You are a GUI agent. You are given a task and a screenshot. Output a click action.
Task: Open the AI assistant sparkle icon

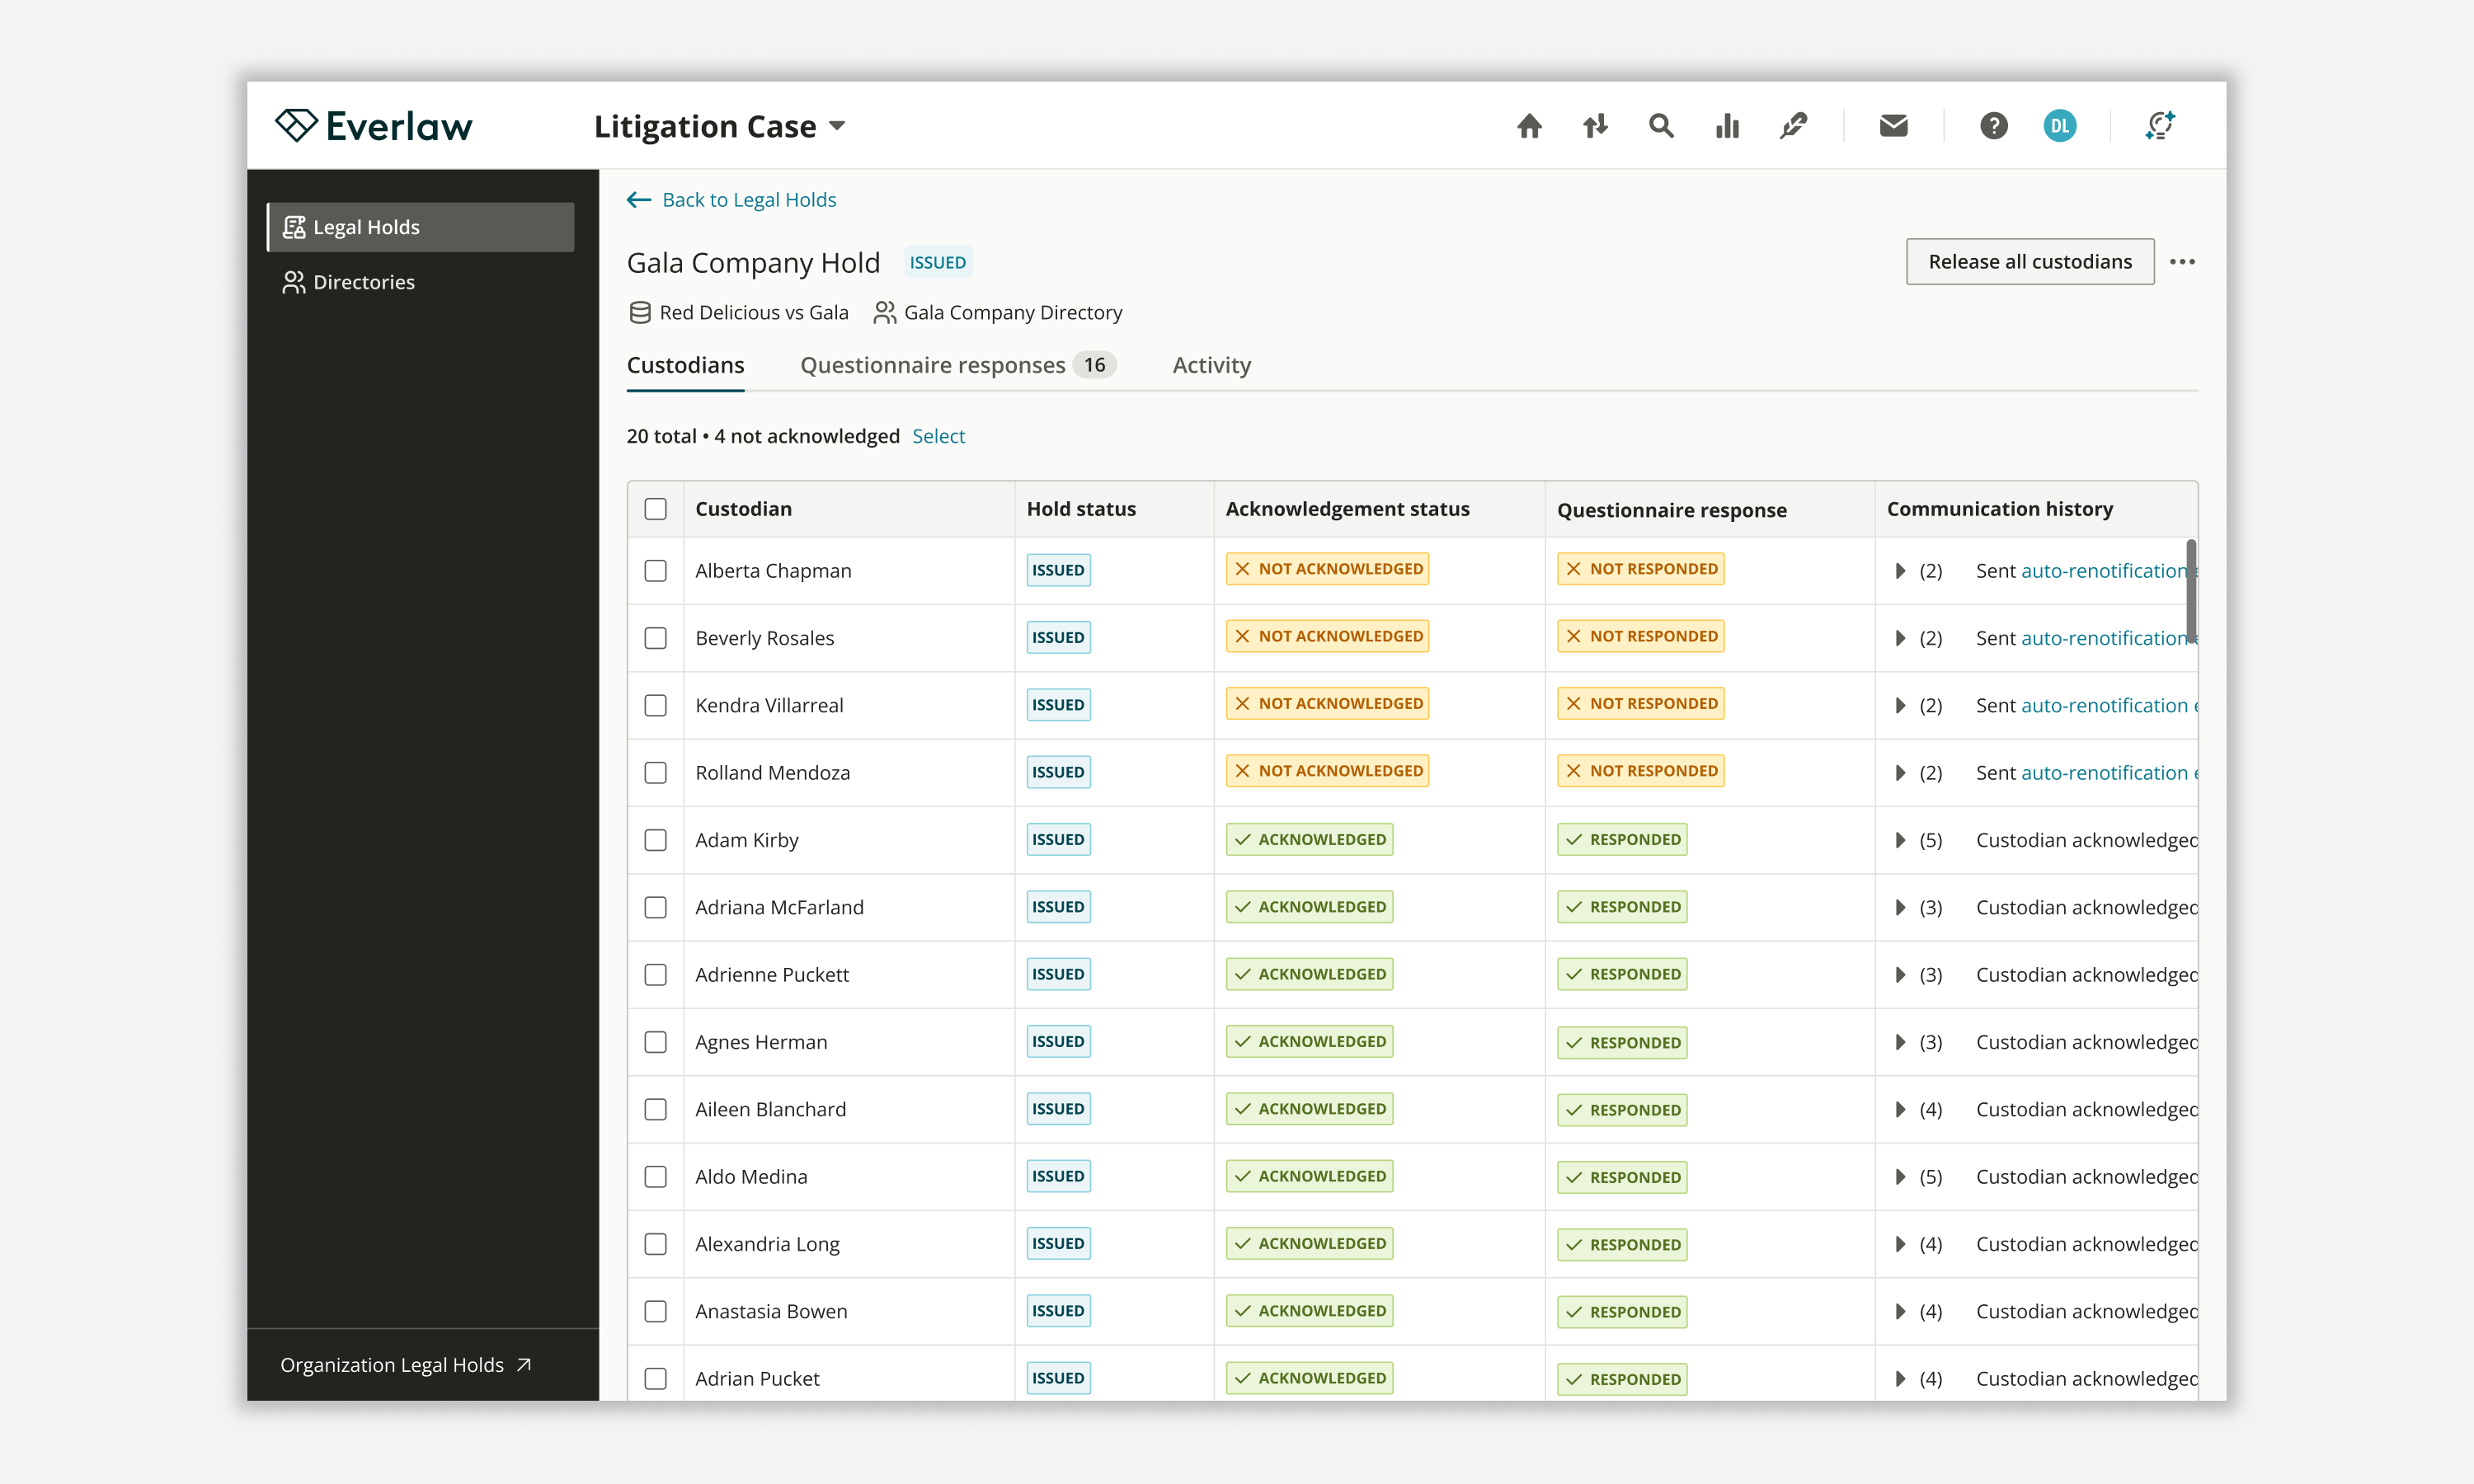2160,126
